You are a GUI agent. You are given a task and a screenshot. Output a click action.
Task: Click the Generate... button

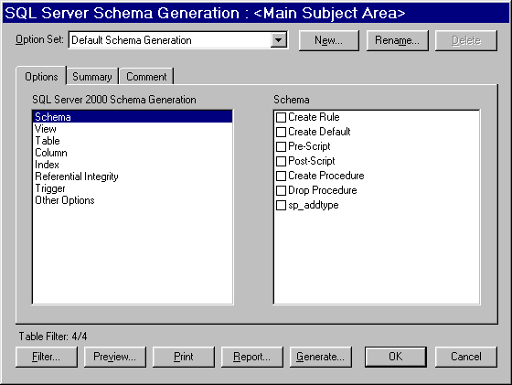[321, 357]
